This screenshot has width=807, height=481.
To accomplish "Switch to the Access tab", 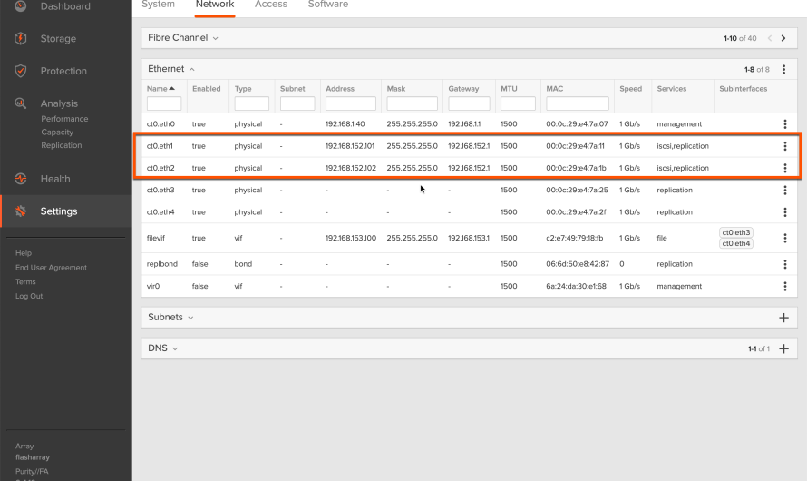I will 270,5.
